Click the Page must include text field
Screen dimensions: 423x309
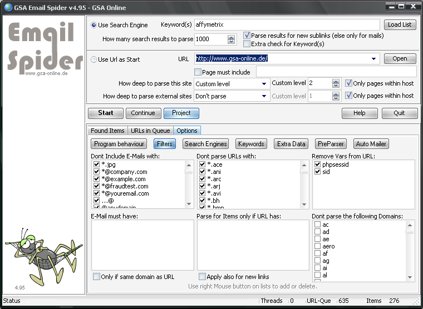click(336, 72)
